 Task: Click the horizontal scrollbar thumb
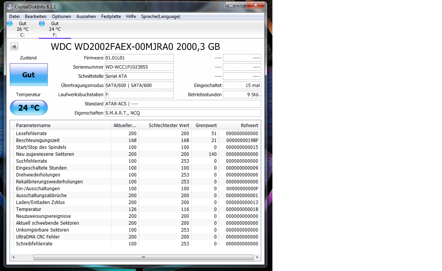point(143,257)
